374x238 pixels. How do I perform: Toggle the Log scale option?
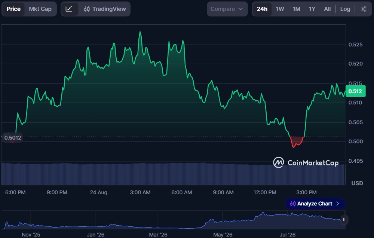pos(345,9)
